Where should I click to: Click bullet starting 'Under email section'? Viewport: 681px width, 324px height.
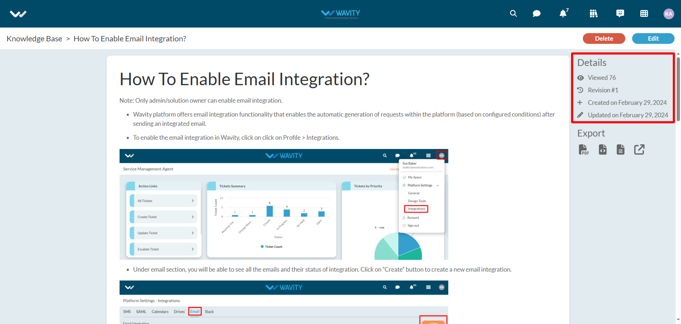click(322, 269)
